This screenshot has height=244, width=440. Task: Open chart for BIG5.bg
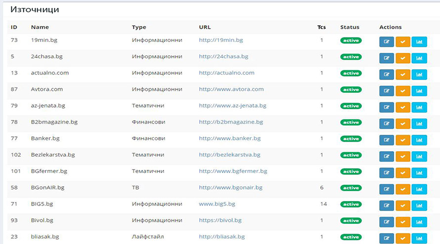[419, 205]
